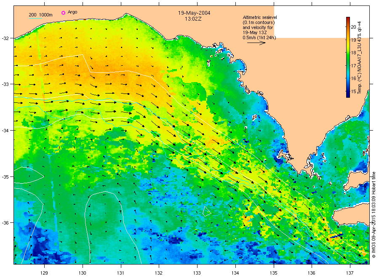Click the latitude label '-32'
This screenshot has height=278, width=379.
tap(5, 38)
